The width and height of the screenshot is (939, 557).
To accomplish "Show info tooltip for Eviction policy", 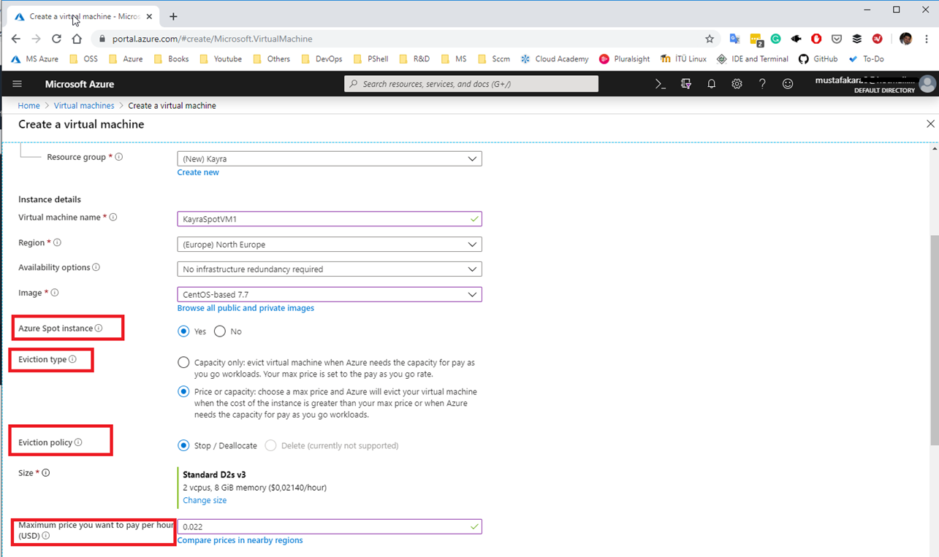I will (x=78, y=442).
